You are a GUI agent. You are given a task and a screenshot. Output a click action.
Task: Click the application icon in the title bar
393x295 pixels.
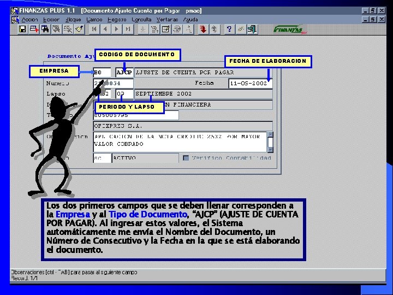(15, 11)
